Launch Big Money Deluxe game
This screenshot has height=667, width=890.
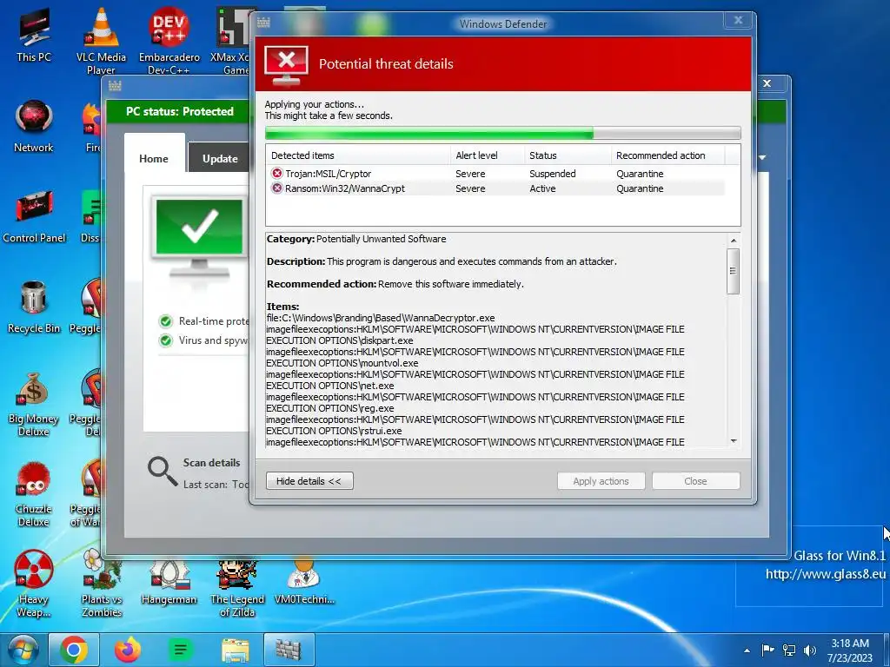pyautogui.click(x=34, y=404)
